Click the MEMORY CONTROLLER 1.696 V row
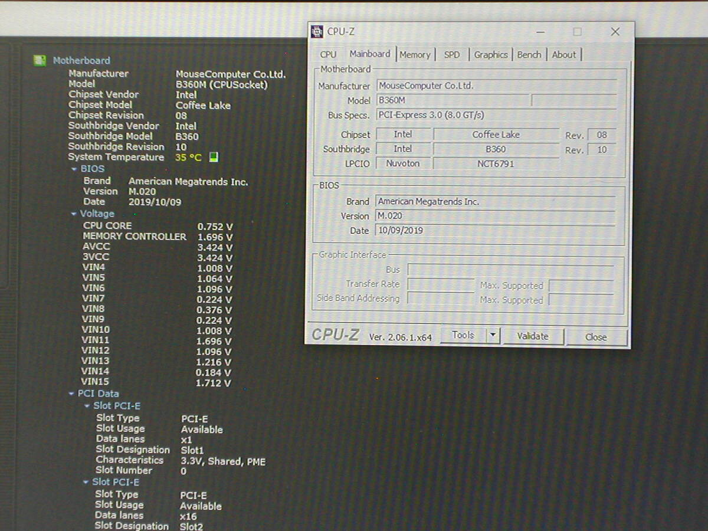 click(158, 237)
